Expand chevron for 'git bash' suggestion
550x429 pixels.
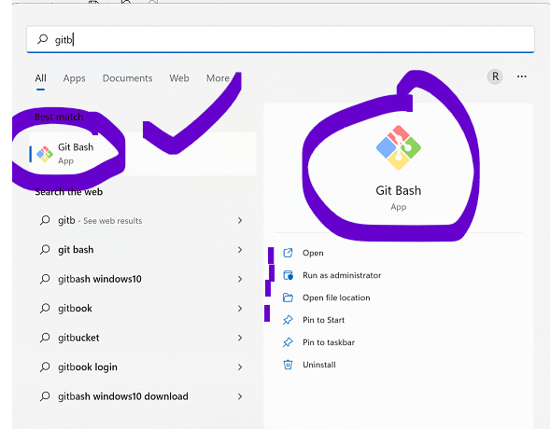point(240,250)
